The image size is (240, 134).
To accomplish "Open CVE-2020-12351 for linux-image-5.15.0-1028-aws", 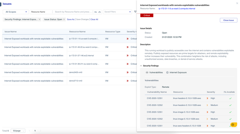I will (155, 112).
